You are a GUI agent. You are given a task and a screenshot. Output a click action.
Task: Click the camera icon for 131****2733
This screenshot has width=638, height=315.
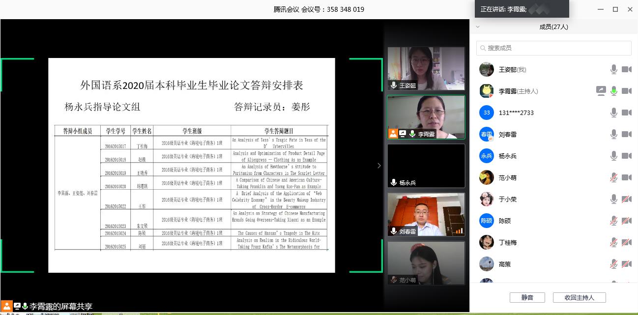pos(626,113)
